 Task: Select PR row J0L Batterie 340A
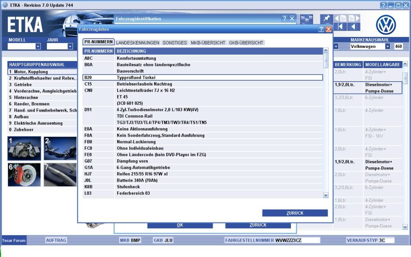pyautogui.click(x=203, y=180)
